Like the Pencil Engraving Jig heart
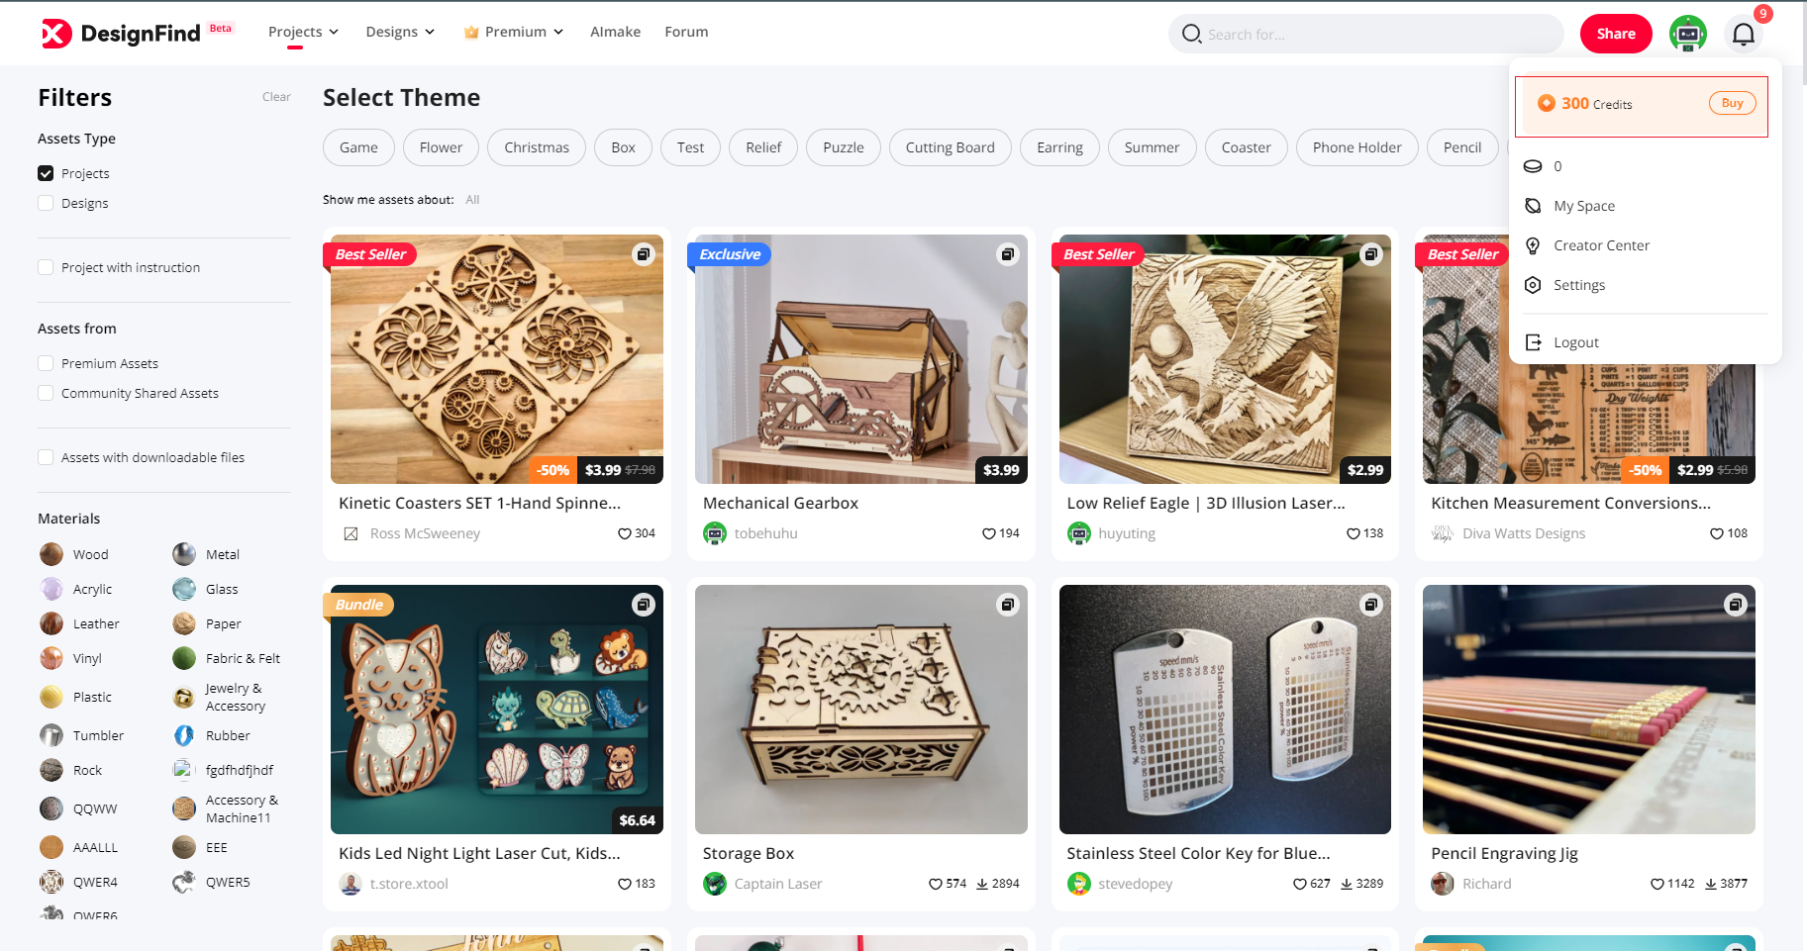 pos(1656,884)
